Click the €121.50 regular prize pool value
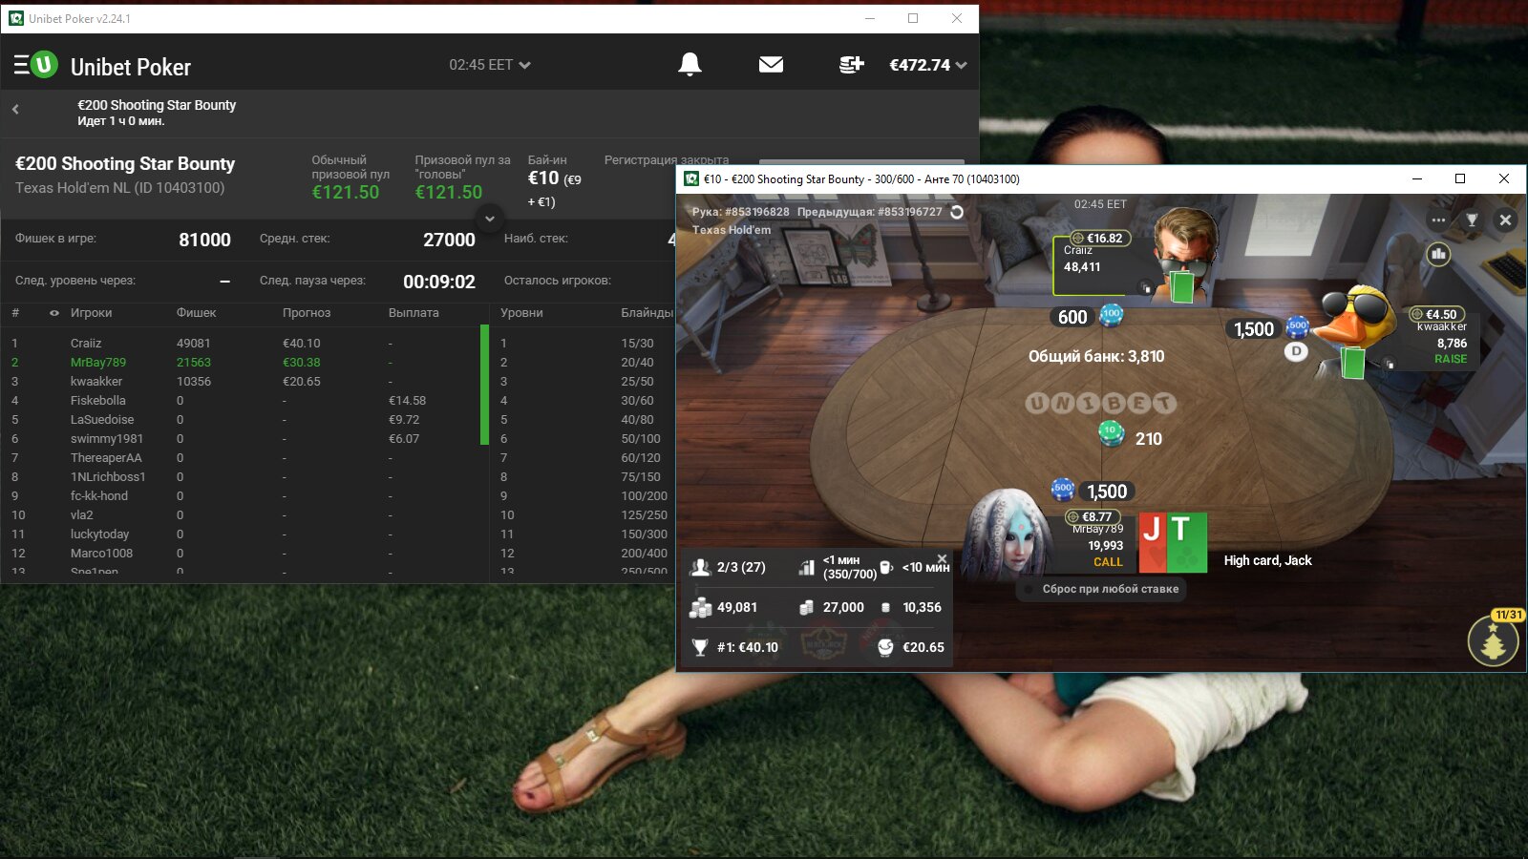Image resolution: width=1528 pixels, height=859 pixels. [346, 192]
